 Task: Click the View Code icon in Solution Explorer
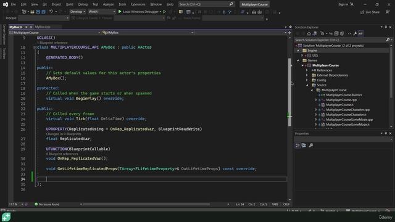[349, 33]
